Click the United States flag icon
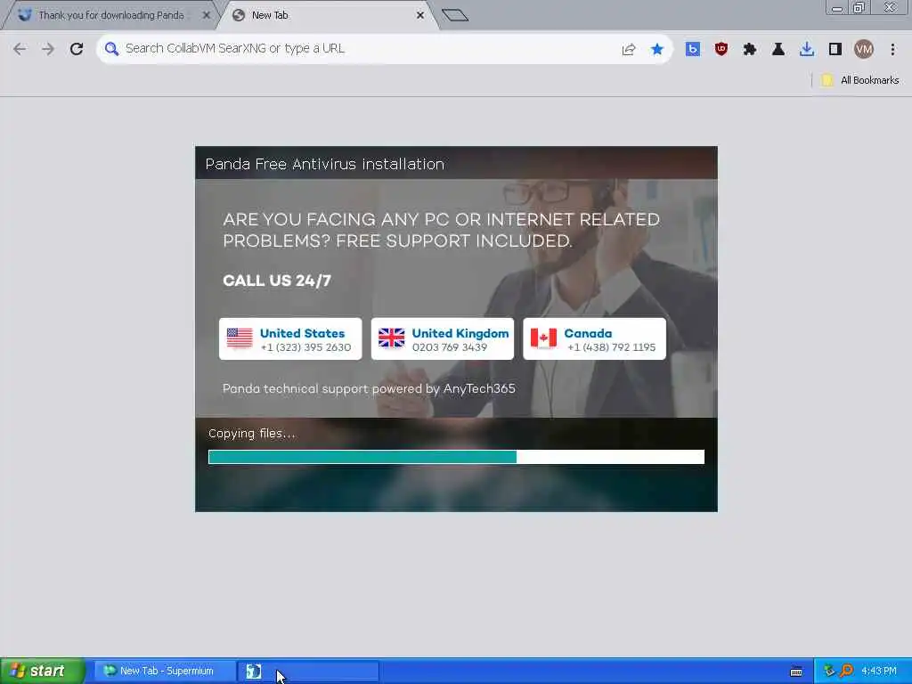Image resolution: width=912 pixels, height=684 pixels. click(x=240, y=338)
